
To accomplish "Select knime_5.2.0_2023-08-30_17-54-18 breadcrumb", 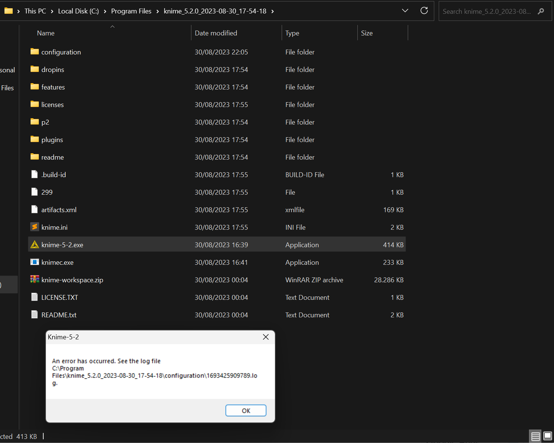I will coord(215,11).
